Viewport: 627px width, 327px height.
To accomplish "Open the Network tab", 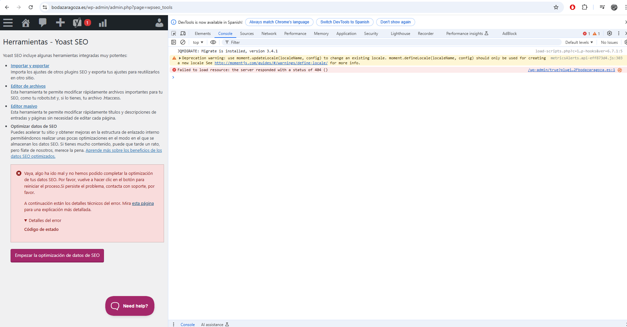I will click(269, 34).
